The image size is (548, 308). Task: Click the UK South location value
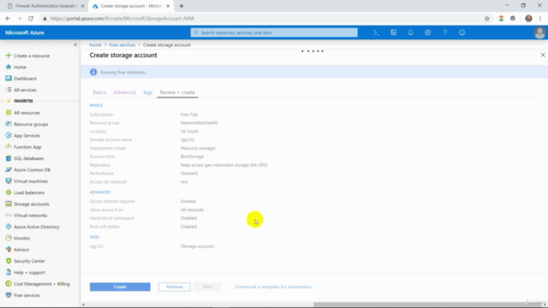point(189,131)
